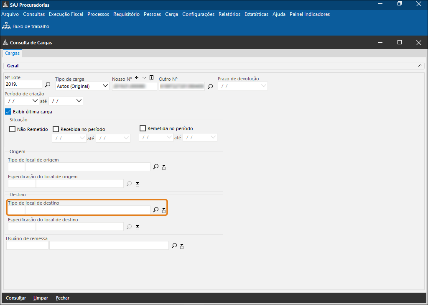
Task: Click the Fluxo de trabalho workflow icon
Action: pyautogui.click(x=6, y=26)
